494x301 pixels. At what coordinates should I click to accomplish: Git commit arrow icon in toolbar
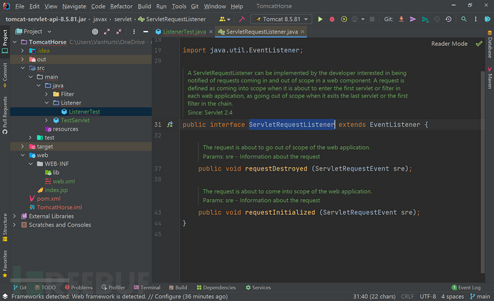412,19
